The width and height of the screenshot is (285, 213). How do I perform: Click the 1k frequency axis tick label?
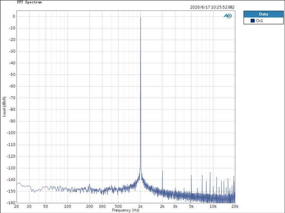click(140, 206)
